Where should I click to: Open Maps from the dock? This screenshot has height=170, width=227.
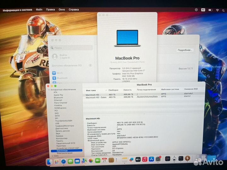coord(84,161)
